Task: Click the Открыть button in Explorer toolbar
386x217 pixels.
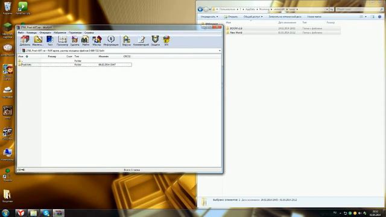Action: (231, 17)
